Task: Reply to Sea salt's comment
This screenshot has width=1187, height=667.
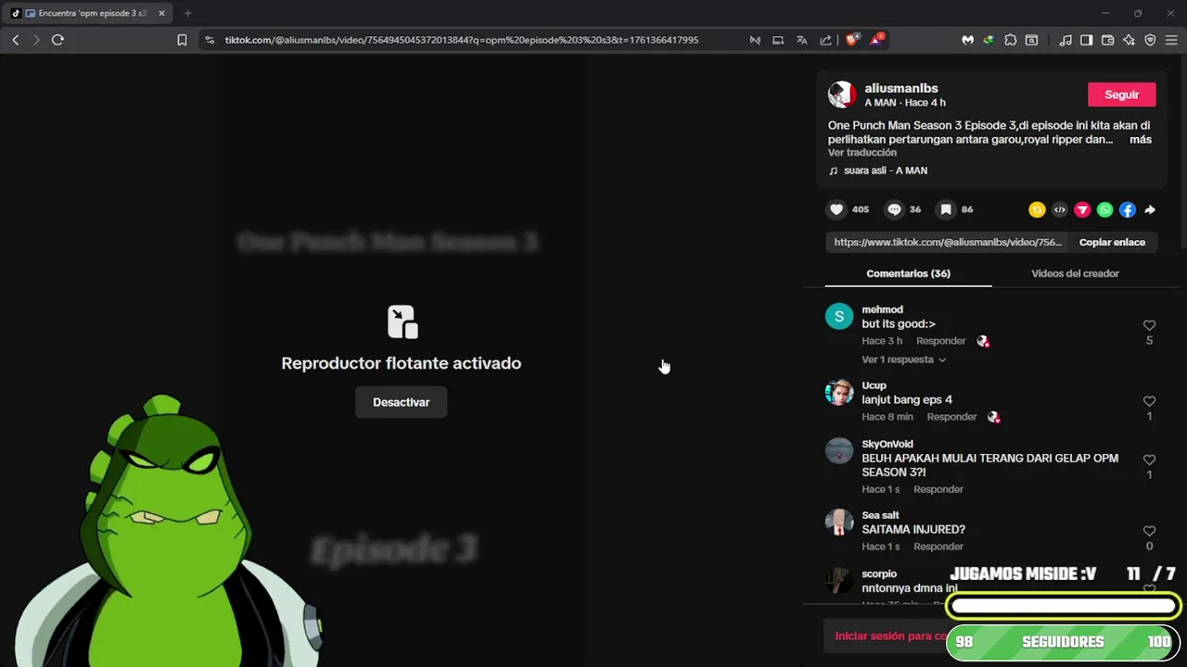Action: pyautogui.click(x=938, y=547)
